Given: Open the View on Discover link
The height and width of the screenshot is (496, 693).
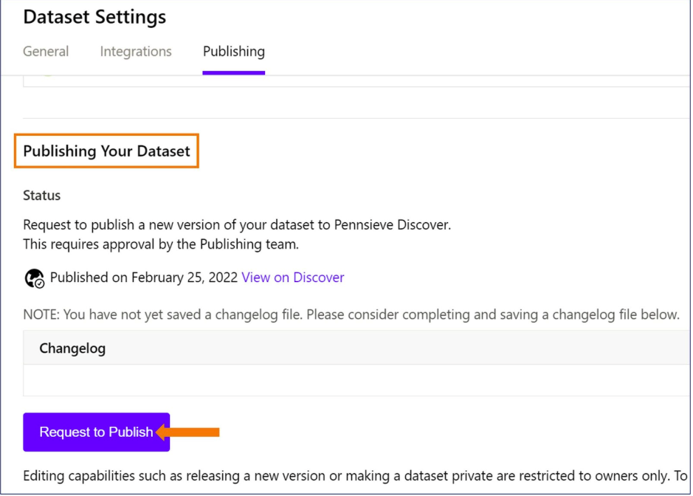Looking at the screenshot, I should [x=292, y=278].
